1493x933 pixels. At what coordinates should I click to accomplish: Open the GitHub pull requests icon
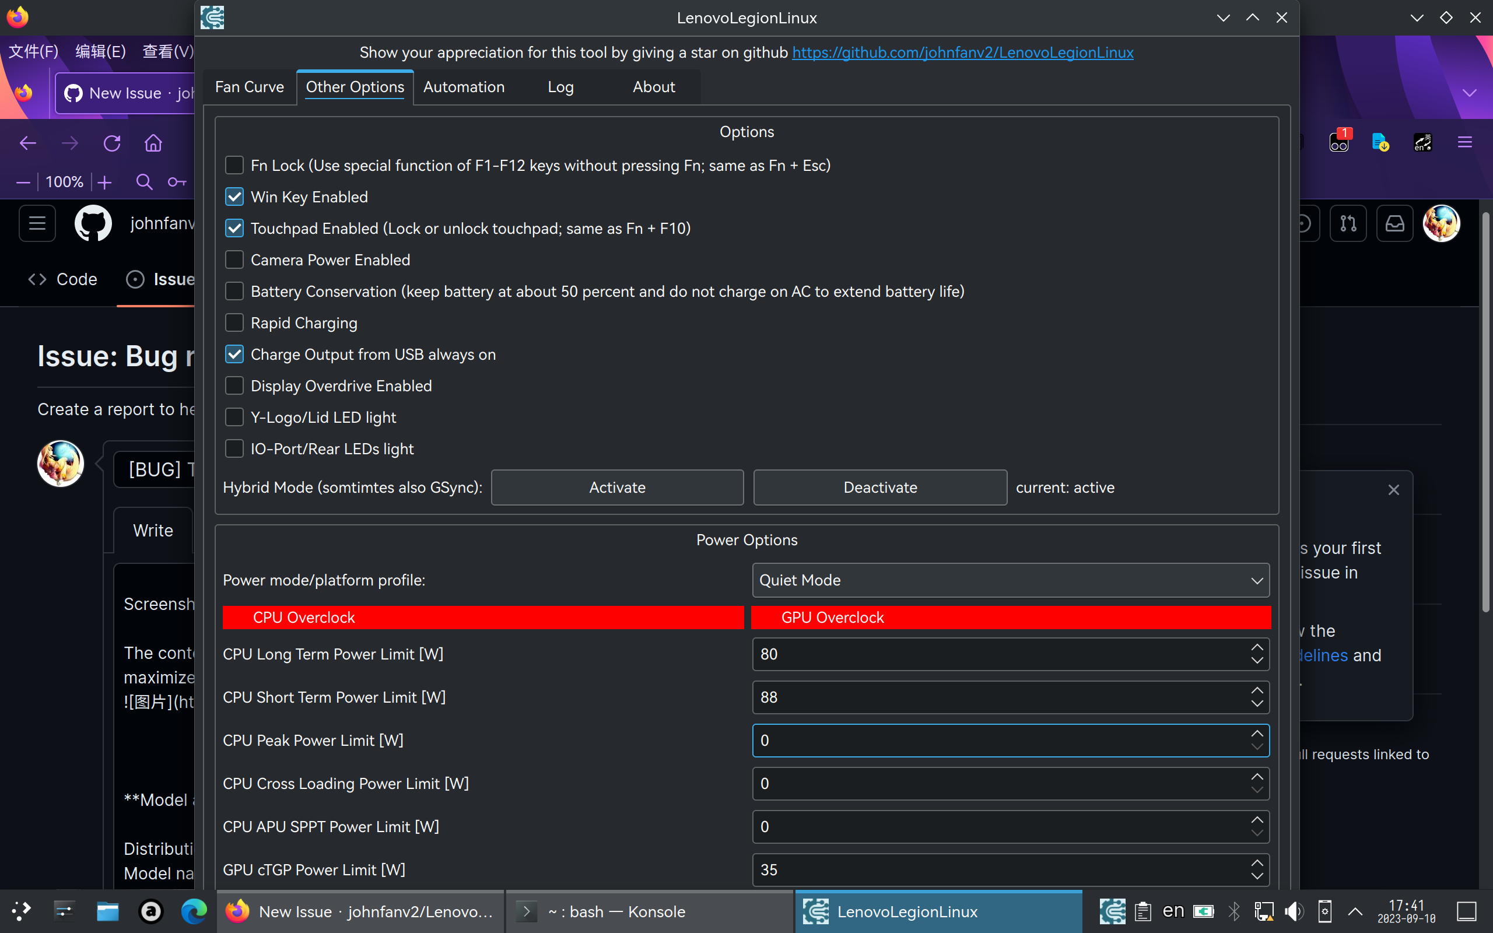[1348, 223]
